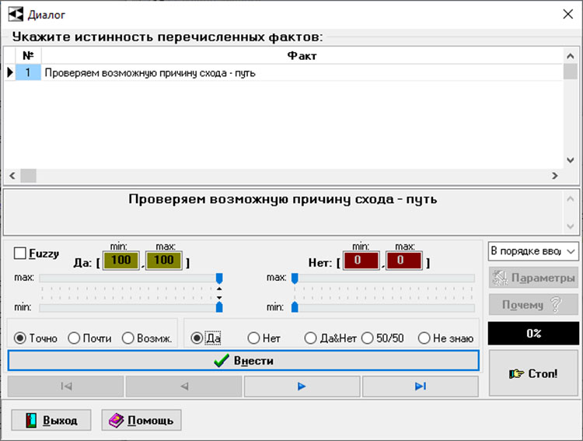Select the Почти radio button

pos(75,338)
